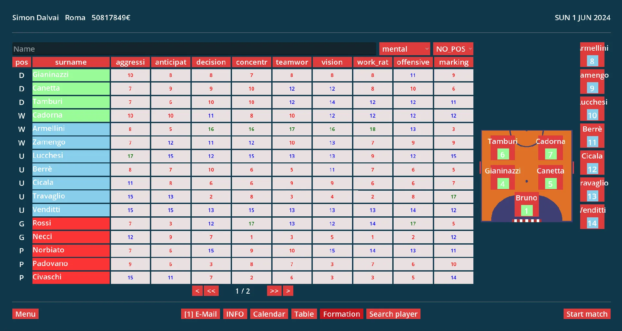Image resolution: width=622 pixels, height=331 pixels.
Task: Switch to the Calendar view
Action: coord(269,314)
